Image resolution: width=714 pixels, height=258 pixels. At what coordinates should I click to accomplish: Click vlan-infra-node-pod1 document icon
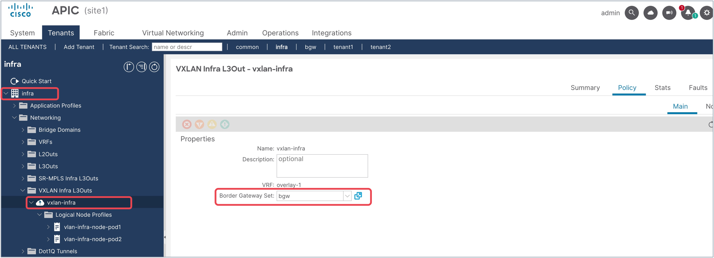point(57,227)
